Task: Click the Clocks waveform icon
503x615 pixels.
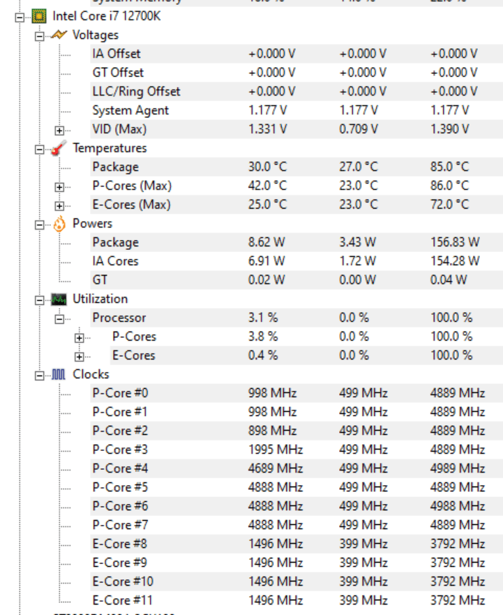Action: (x=59, y=375)
